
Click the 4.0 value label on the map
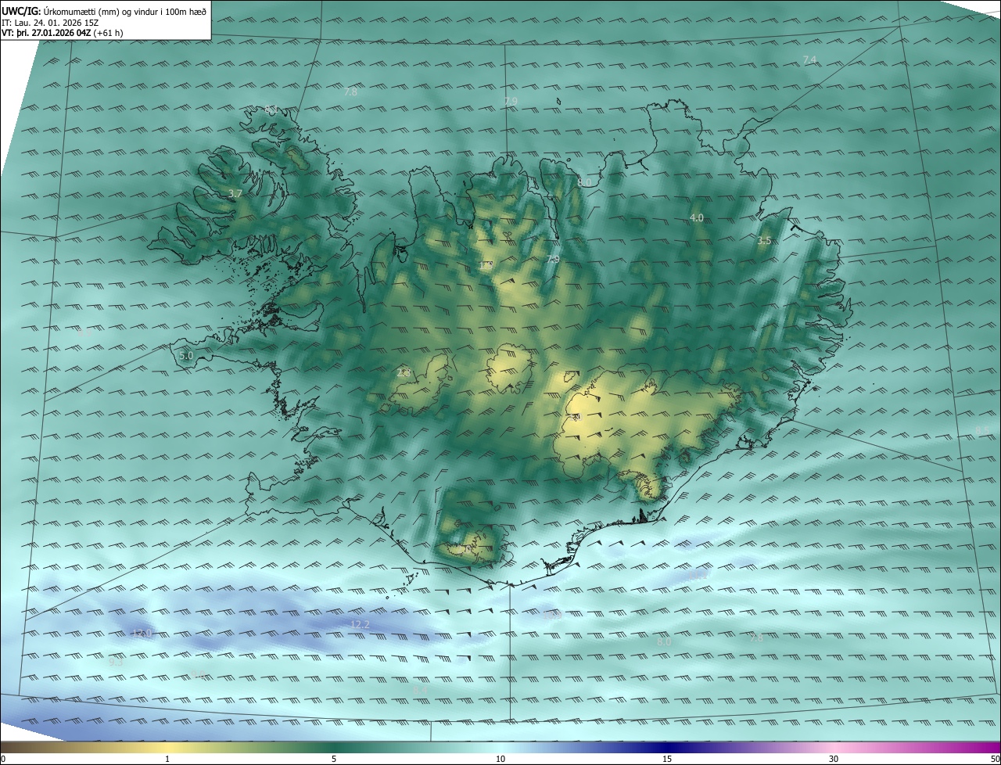(697, 217)
